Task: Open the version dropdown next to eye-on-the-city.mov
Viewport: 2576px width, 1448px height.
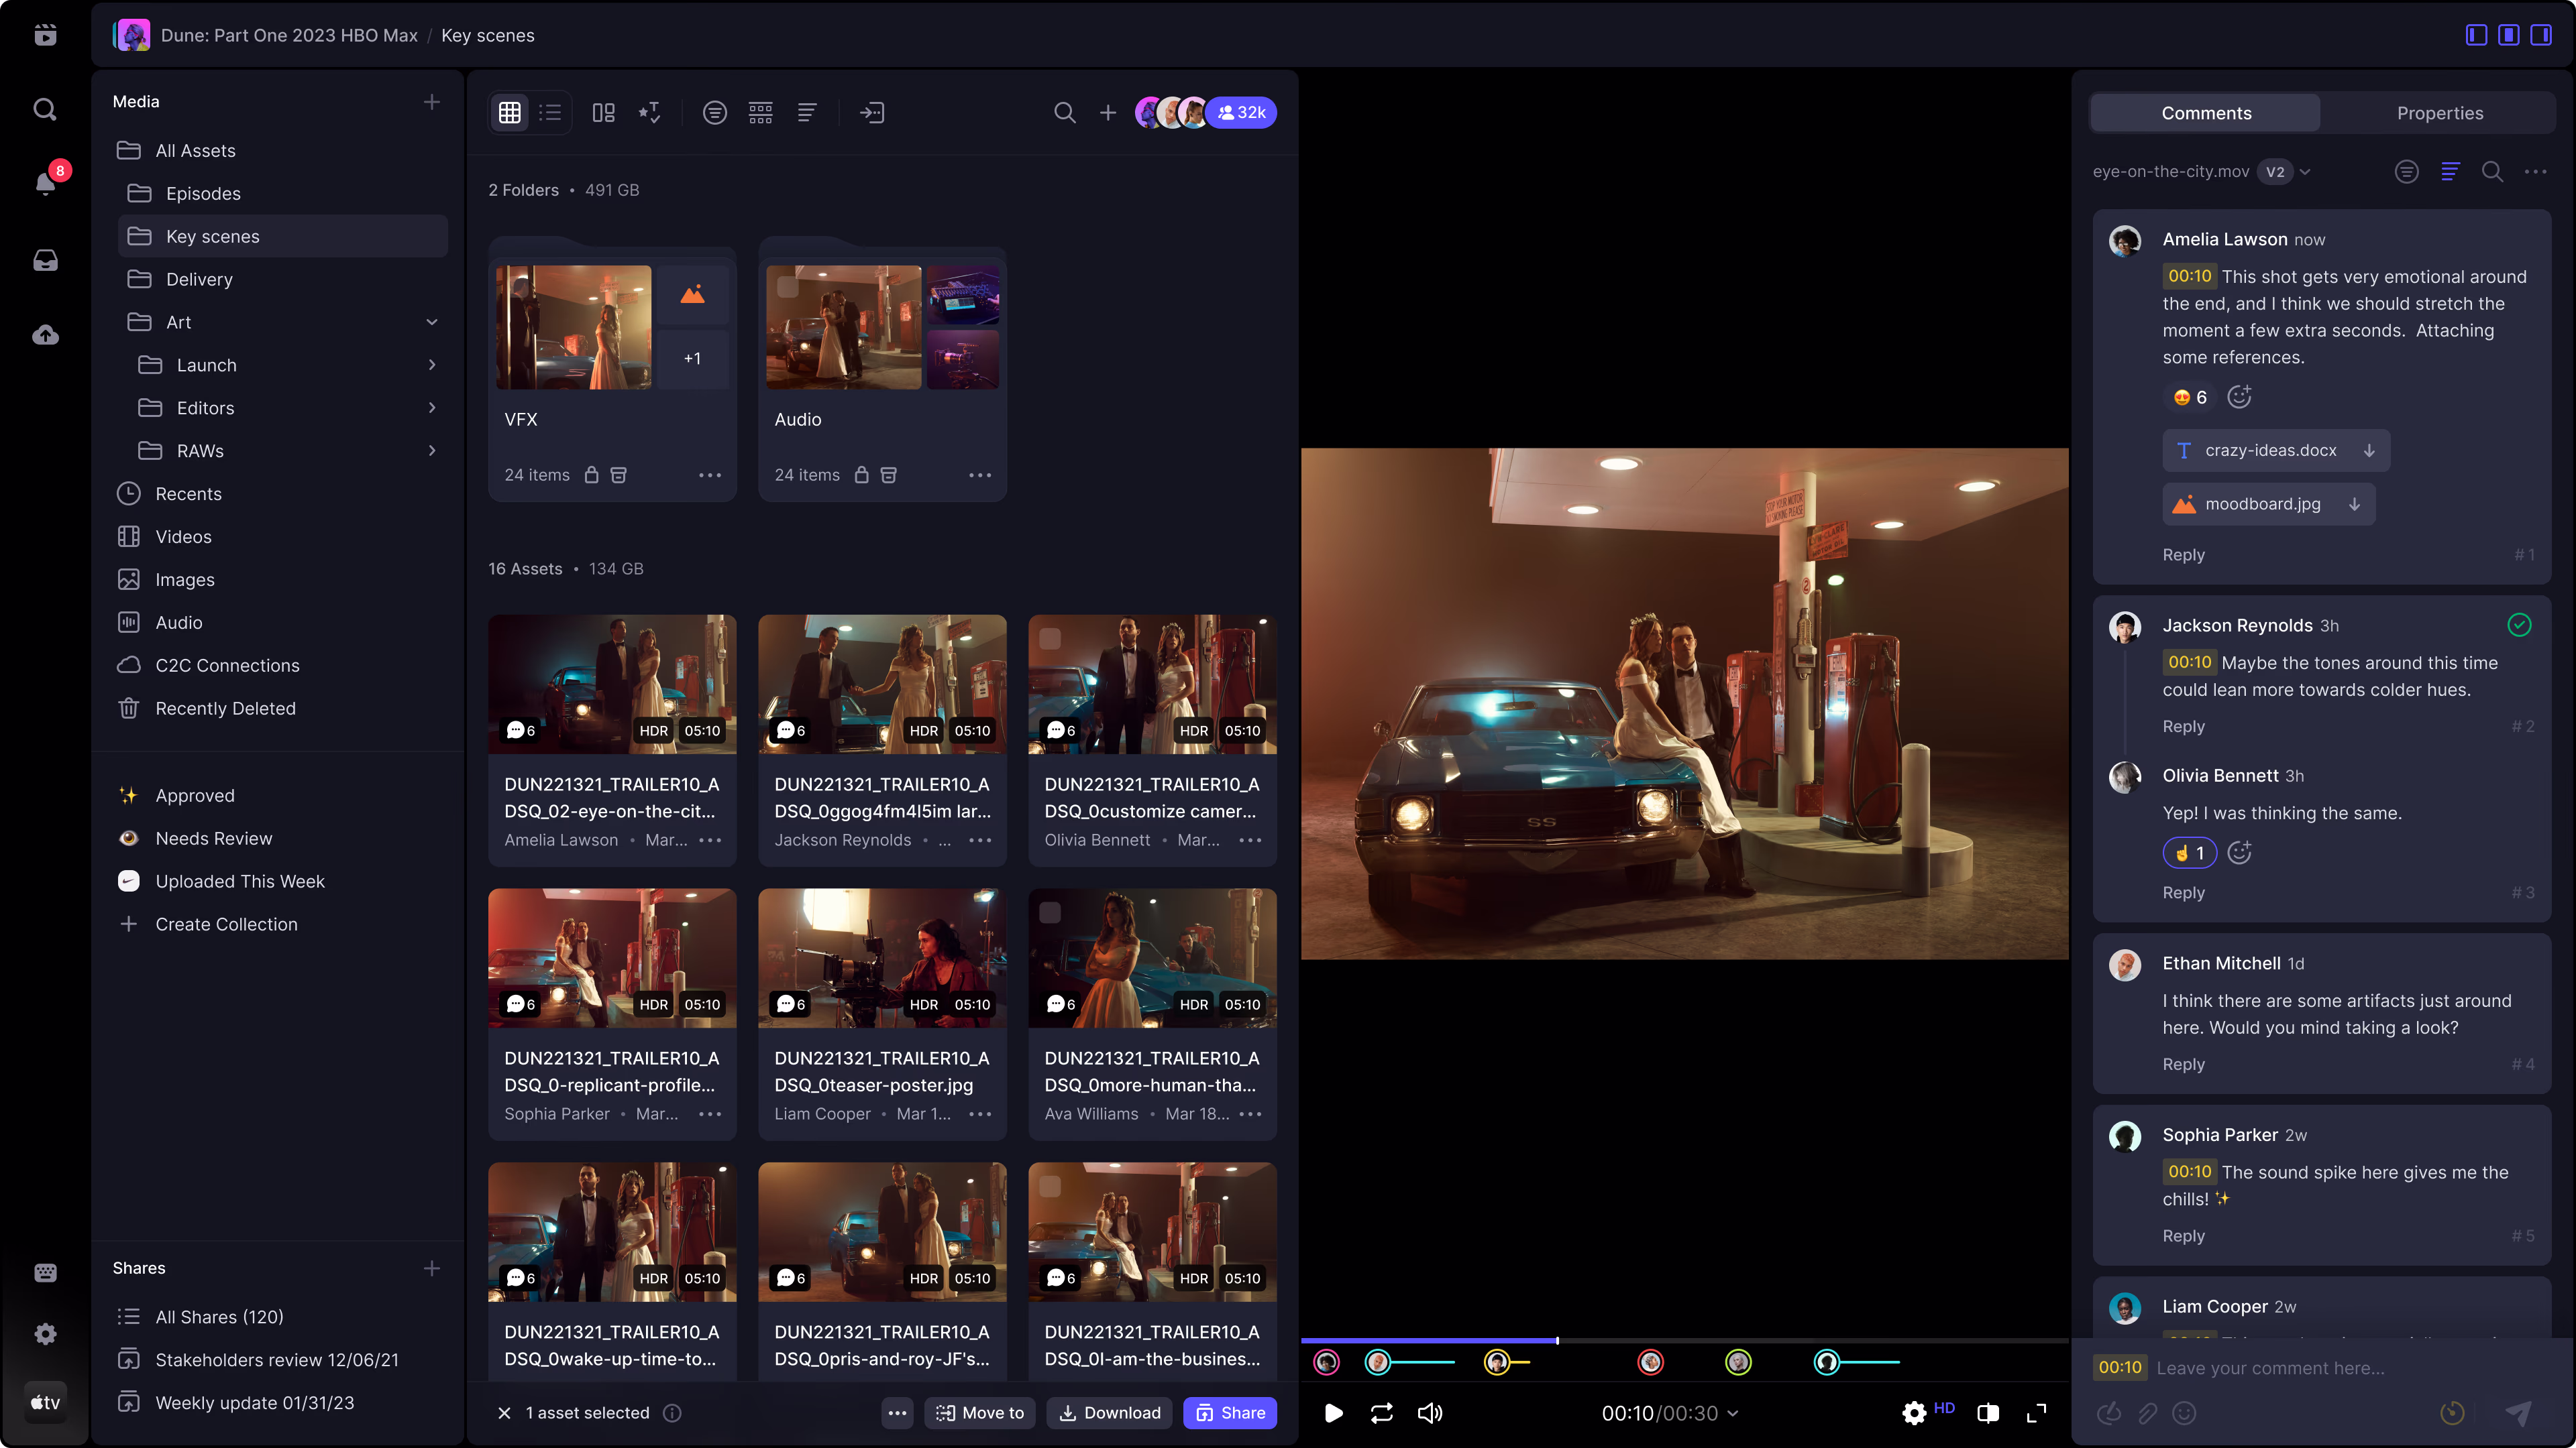Action: pos(2305,171)
